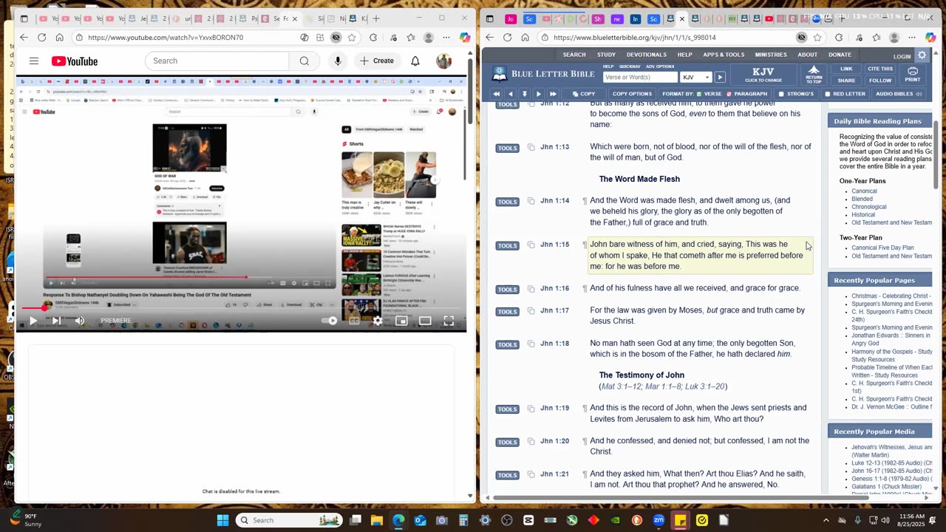Open TOOLS for Jhn 1:18

pos(507,344)
